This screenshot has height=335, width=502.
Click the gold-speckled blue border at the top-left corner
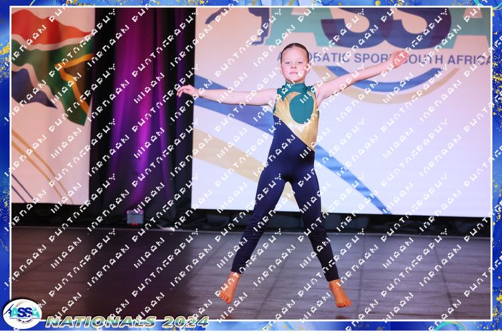click(5, 5)
